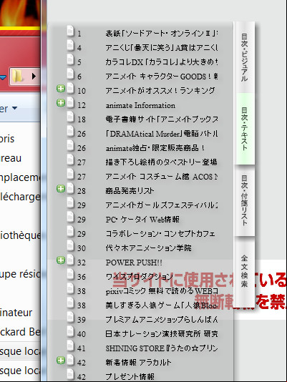
Task: Select the SHINING STORE『うたの☆プリン text
Action: pyautogui.click(x=162, y=348)
